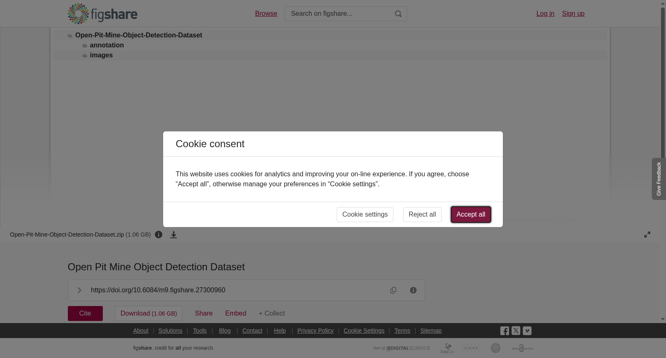Click the root dataset folder icon
Image resolution: width=666 pixels, height=358 pixels.
pyautogui.click(x=70, y=36)
